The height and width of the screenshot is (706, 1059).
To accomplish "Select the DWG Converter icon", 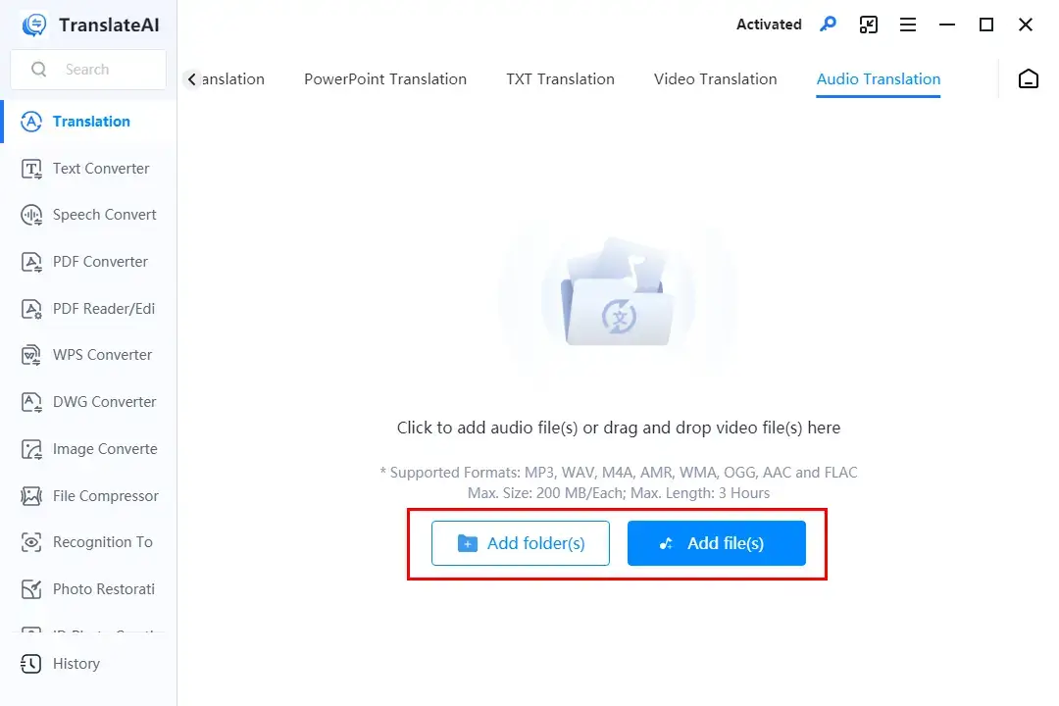I will pos(32,402).
